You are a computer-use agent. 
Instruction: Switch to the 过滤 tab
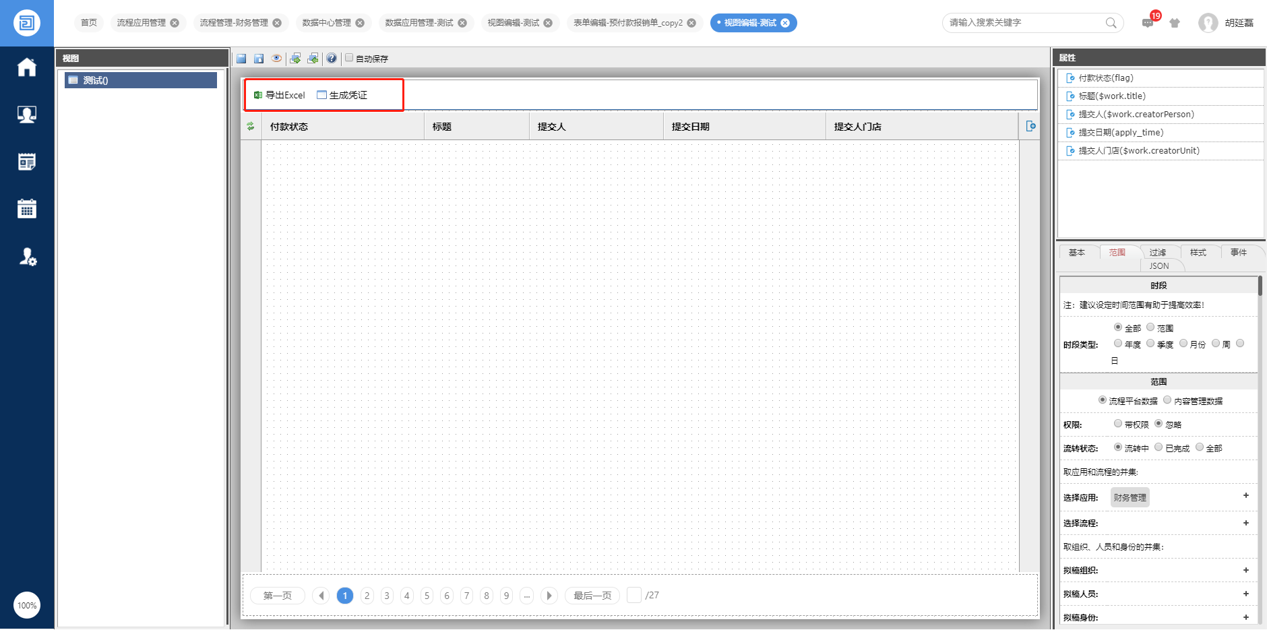1158,252
